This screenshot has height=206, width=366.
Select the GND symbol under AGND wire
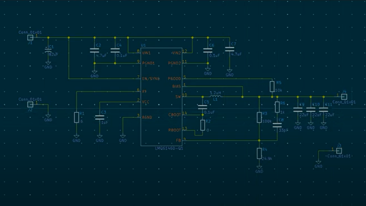123,136
